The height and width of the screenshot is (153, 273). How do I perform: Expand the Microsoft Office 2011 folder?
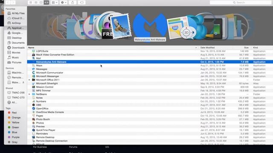click(x=29, y=80)
